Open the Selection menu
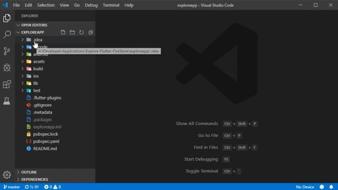Screen dimensions: 338x190 pos(46,5)
